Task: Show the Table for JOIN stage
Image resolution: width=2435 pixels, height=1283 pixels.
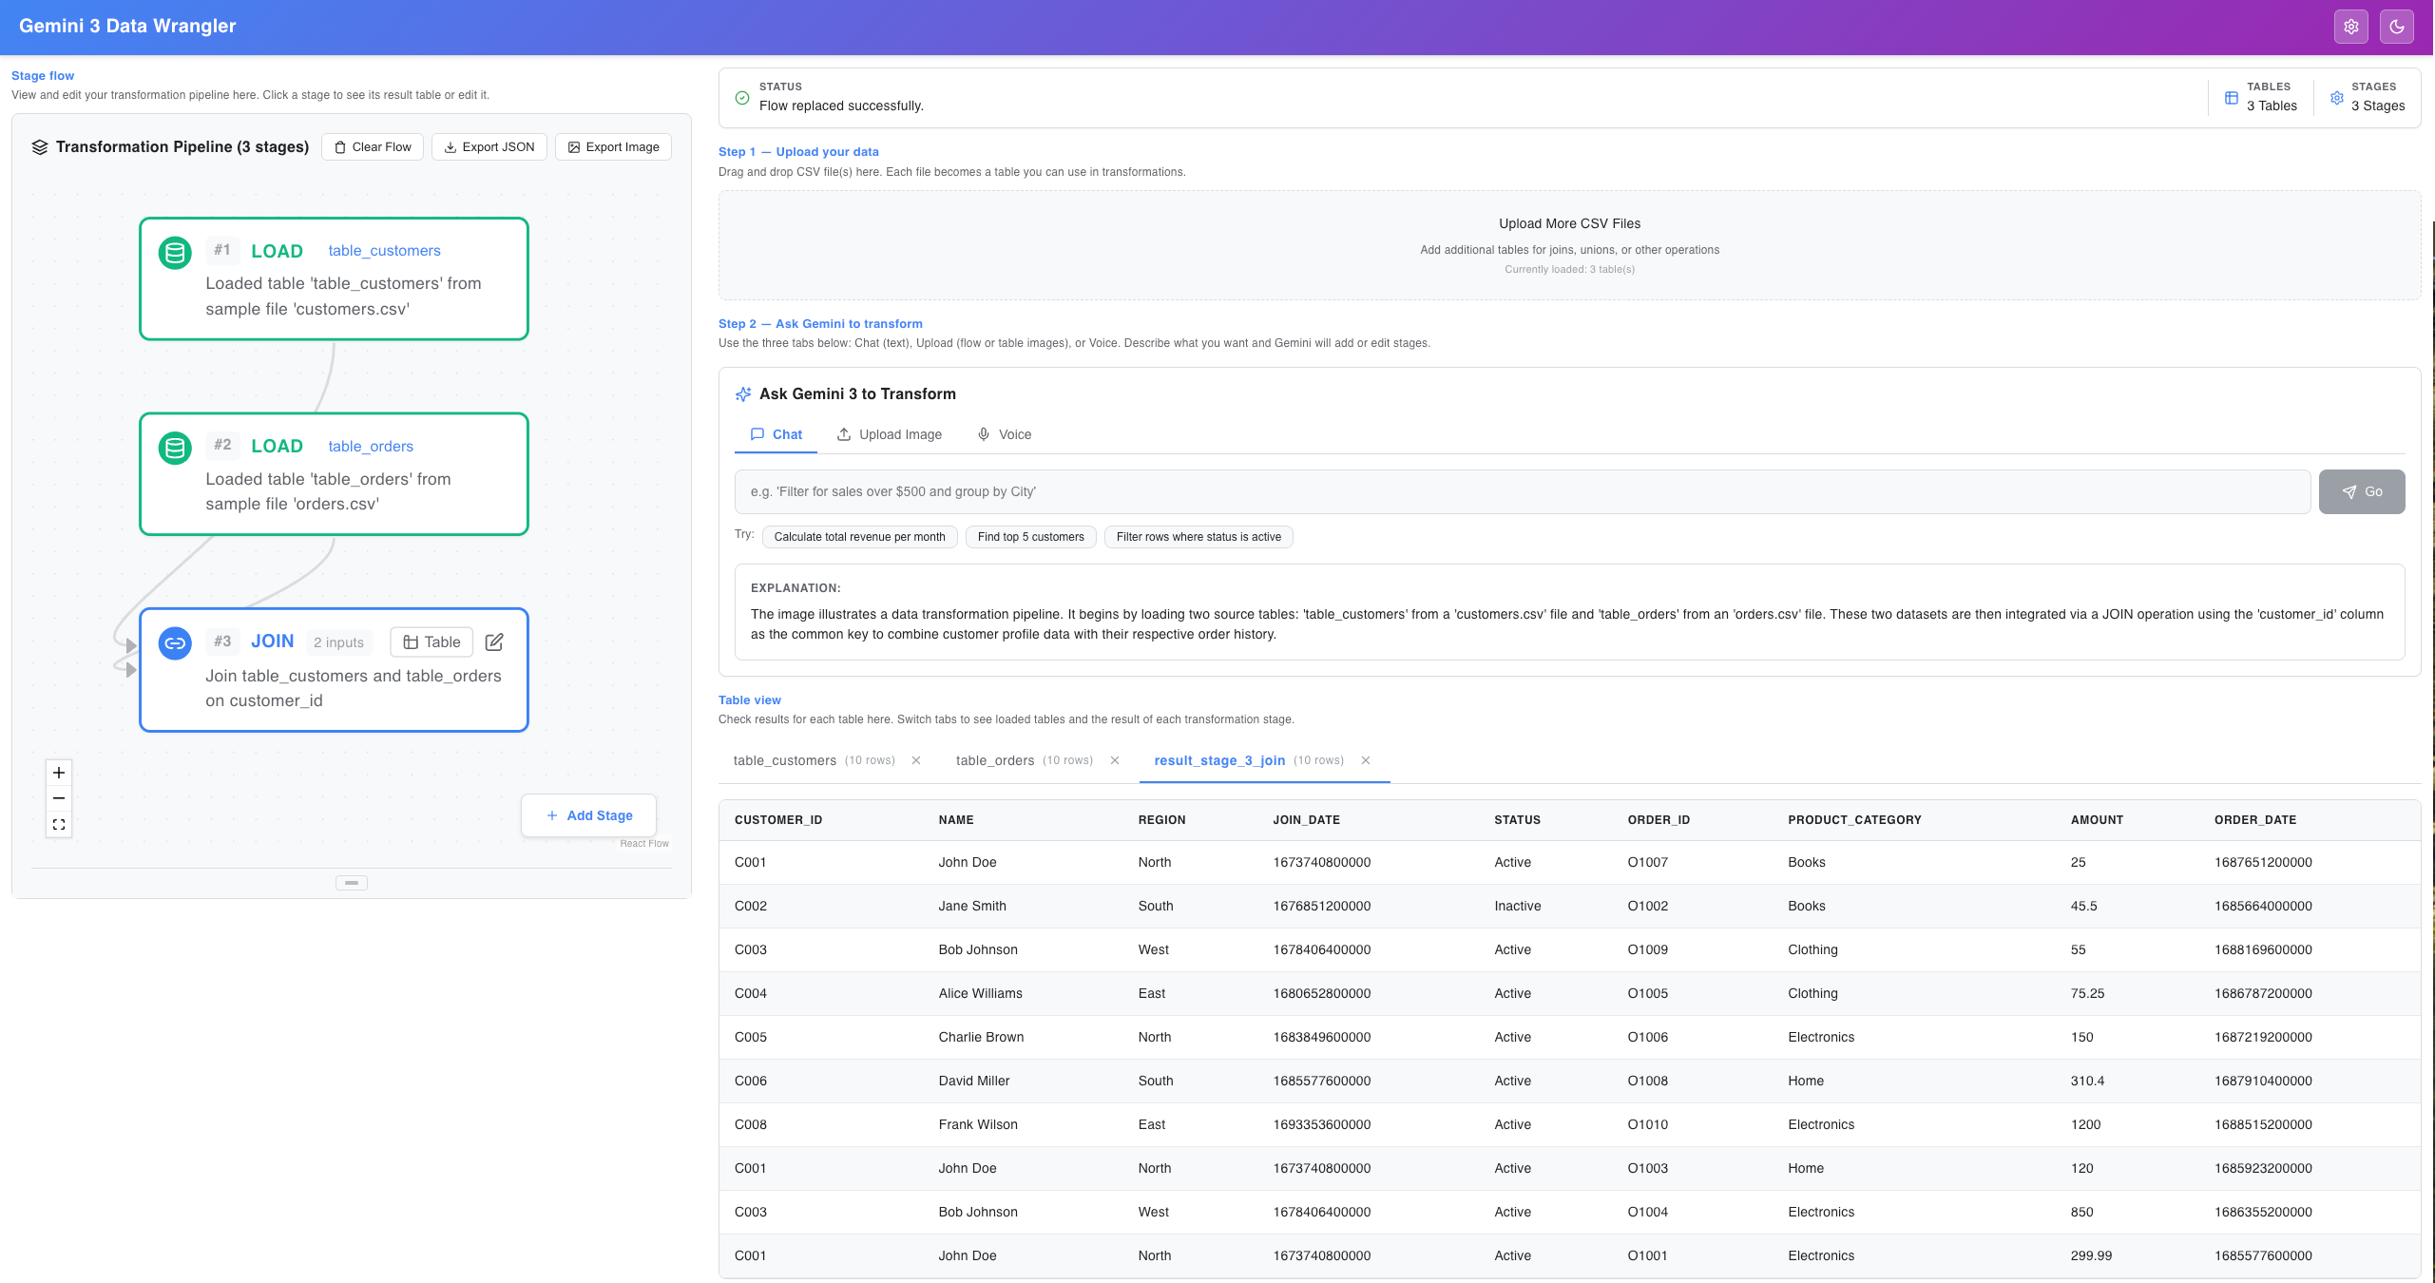Action: 431,642
